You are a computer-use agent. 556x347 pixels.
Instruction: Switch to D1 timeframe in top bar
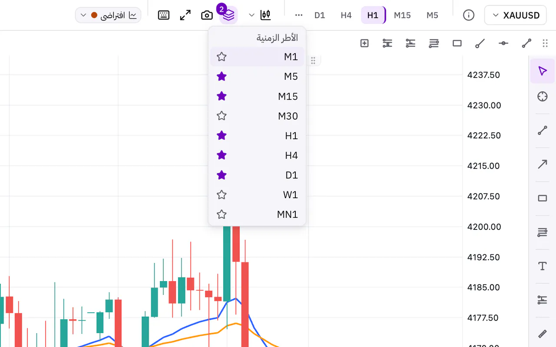point(320,15)
